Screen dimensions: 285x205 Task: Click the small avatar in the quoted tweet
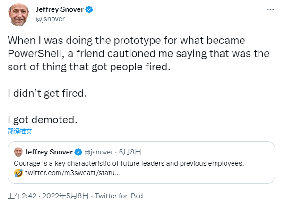(x=18, y=152)
